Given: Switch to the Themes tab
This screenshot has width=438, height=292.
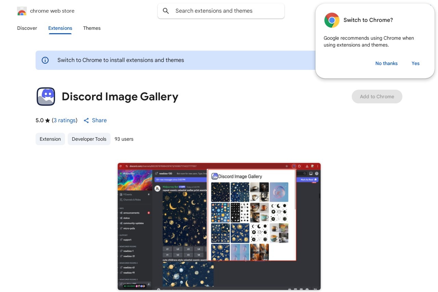Looking at the screenshot, I should [x=92, y=28].
